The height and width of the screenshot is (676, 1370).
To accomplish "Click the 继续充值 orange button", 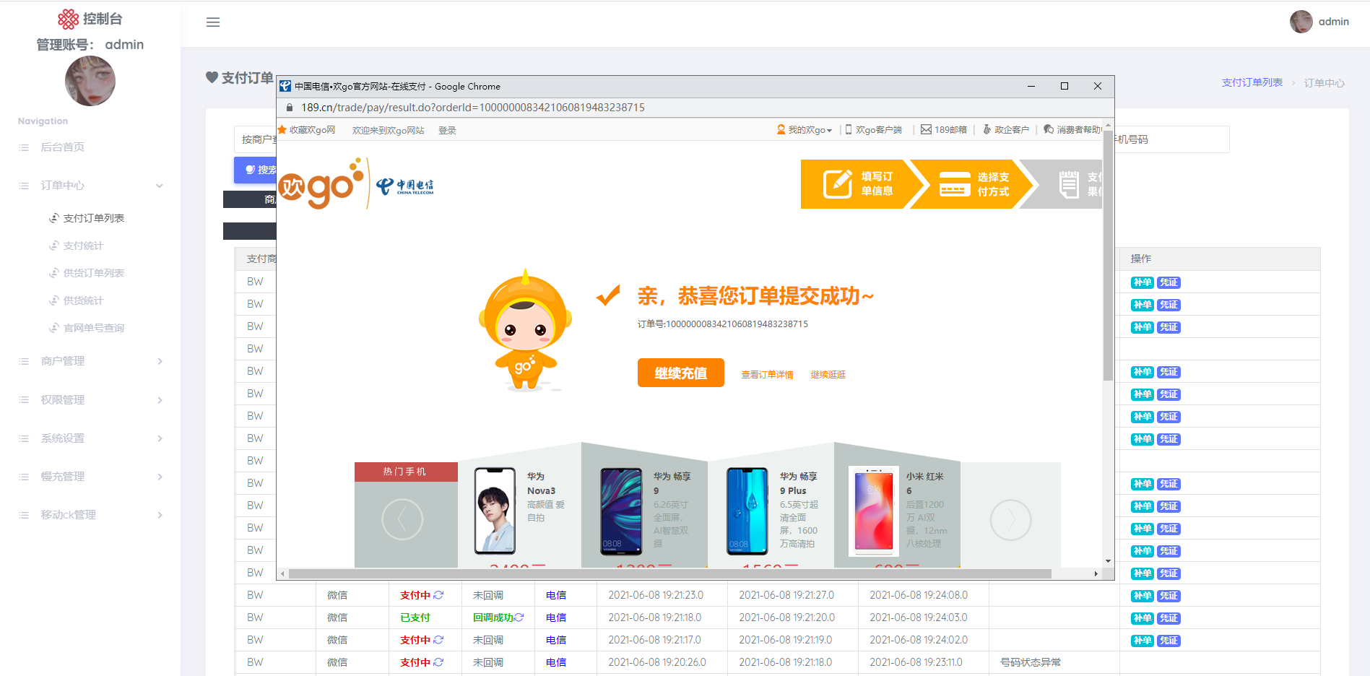I will tap(680, 373).
